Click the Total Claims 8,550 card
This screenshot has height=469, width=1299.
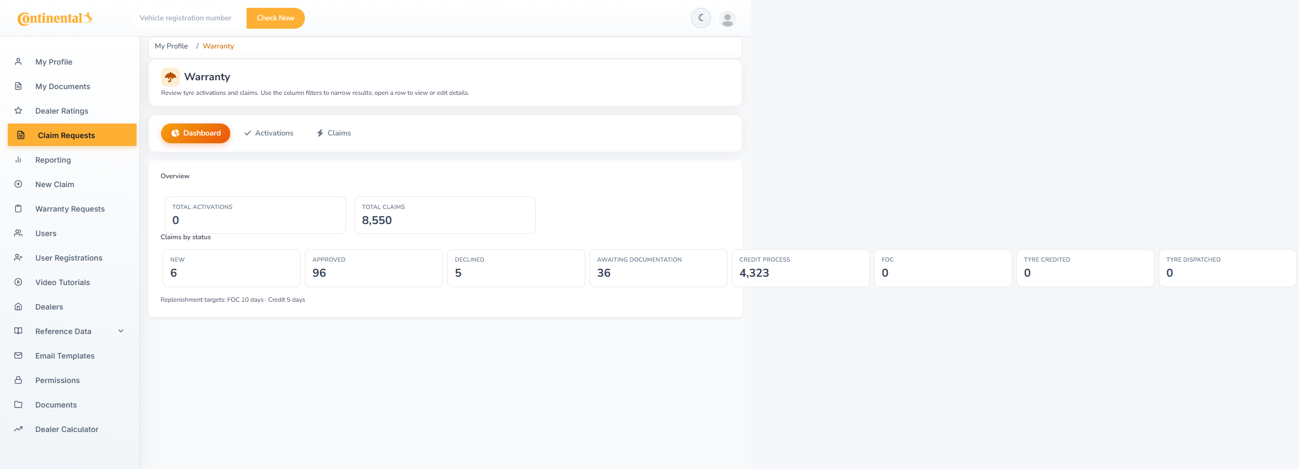[x=445, y=215]
